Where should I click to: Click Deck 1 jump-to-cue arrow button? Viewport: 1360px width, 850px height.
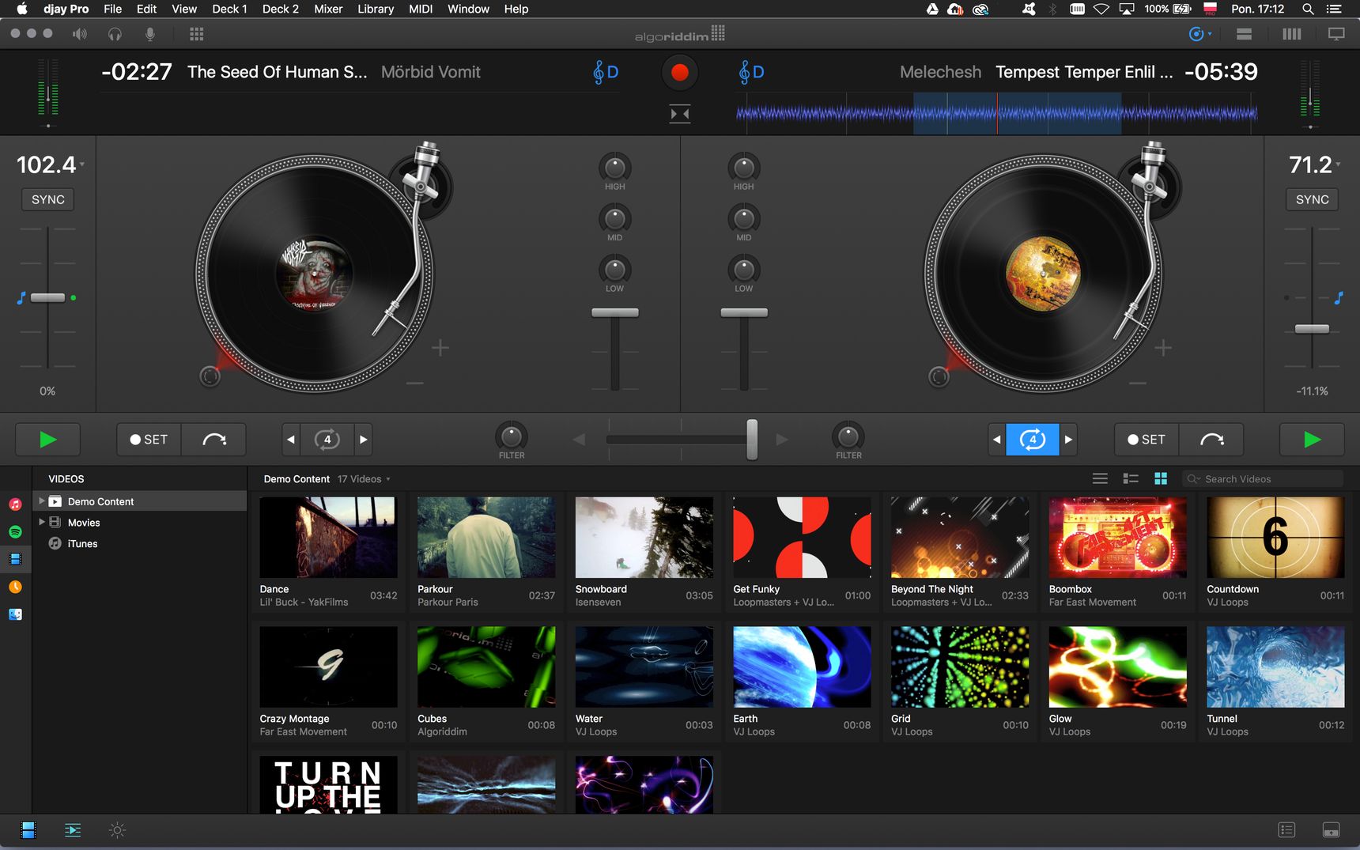[x=213, y=439]
